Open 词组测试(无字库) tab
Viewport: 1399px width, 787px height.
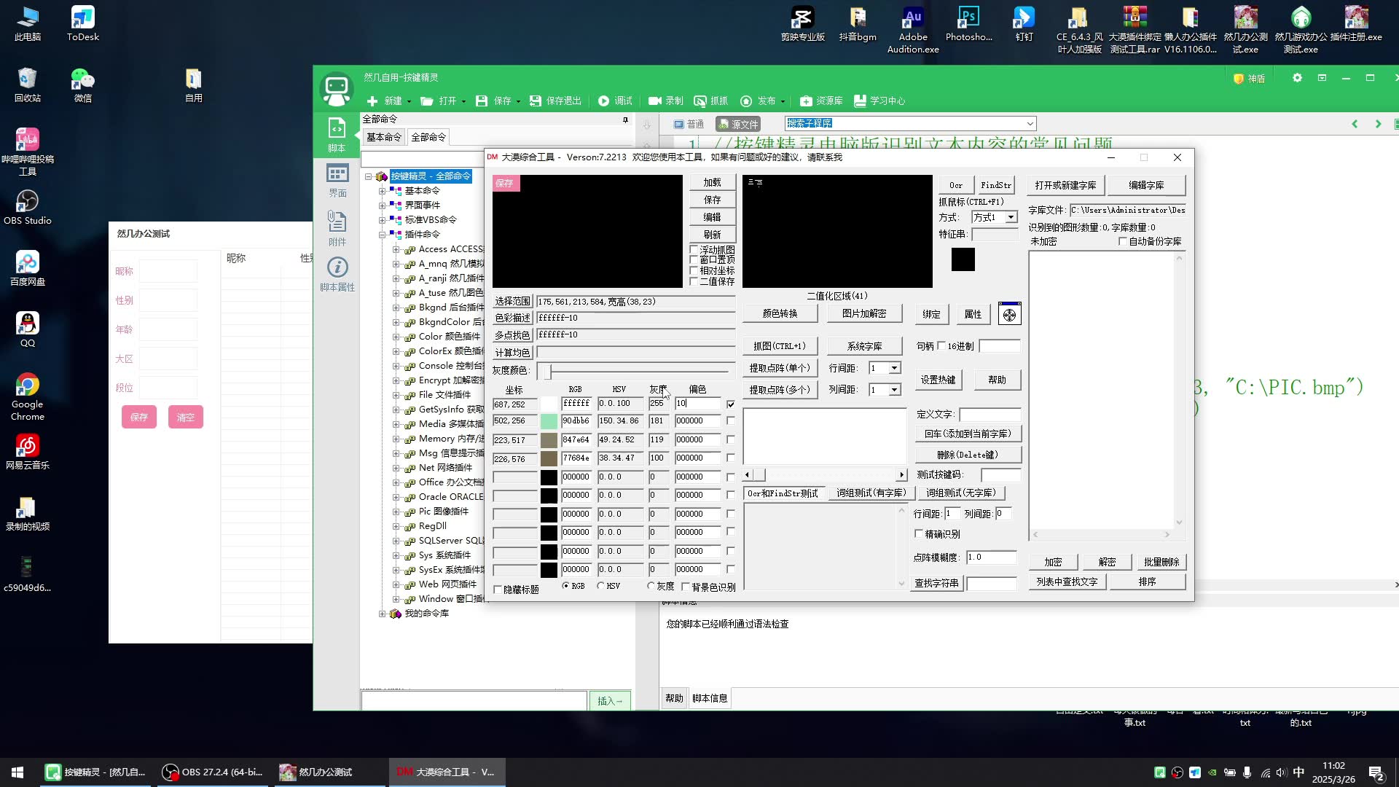pyautogui.click(x=961, y=493)
